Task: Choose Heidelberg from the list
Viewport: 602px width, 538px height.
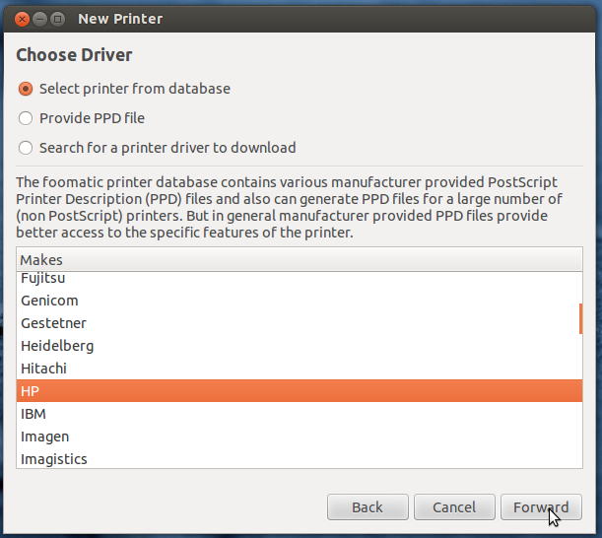Action: point(300,346)
